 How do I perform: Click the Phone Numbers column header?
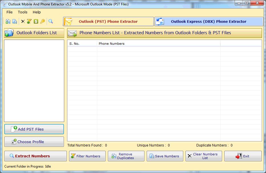pyautogui.click(x=159, y=44)
